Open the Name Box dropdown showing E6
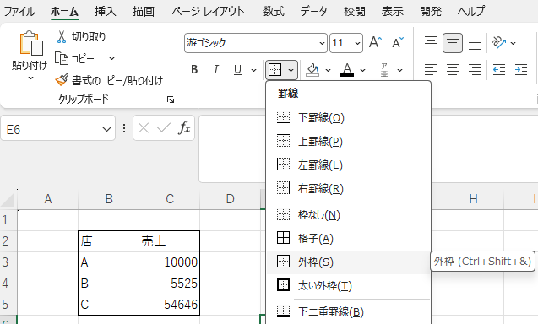 click(106, 129)
